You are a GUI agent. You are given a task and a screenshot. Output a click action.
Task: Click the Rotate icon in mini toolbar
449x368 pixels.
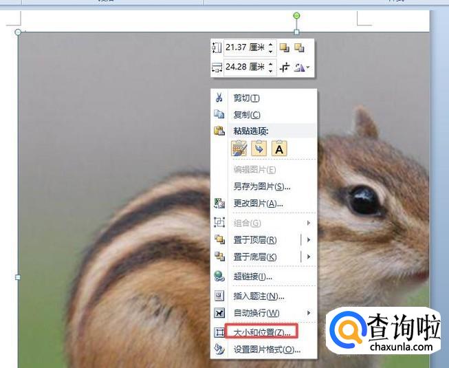tap(299, 67)
